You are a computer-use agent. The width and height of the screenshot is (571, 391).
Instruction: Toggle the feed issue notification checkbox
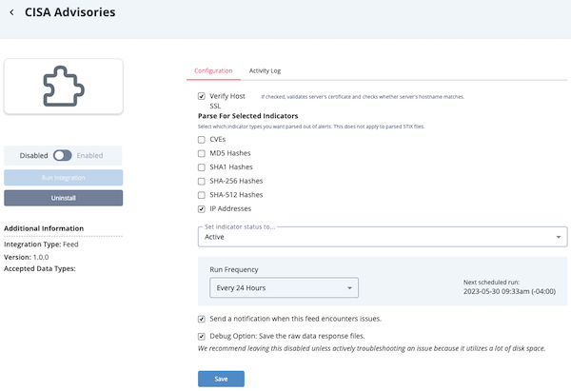pyautogui.click(x=202, y=319)
